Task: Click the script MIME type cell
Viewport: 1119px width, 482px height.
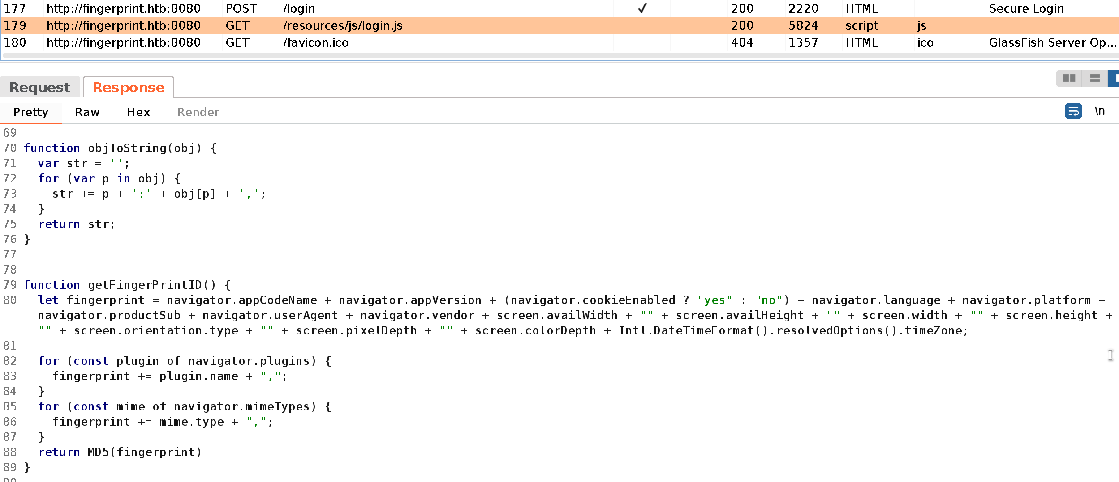Action: point(862,25)
